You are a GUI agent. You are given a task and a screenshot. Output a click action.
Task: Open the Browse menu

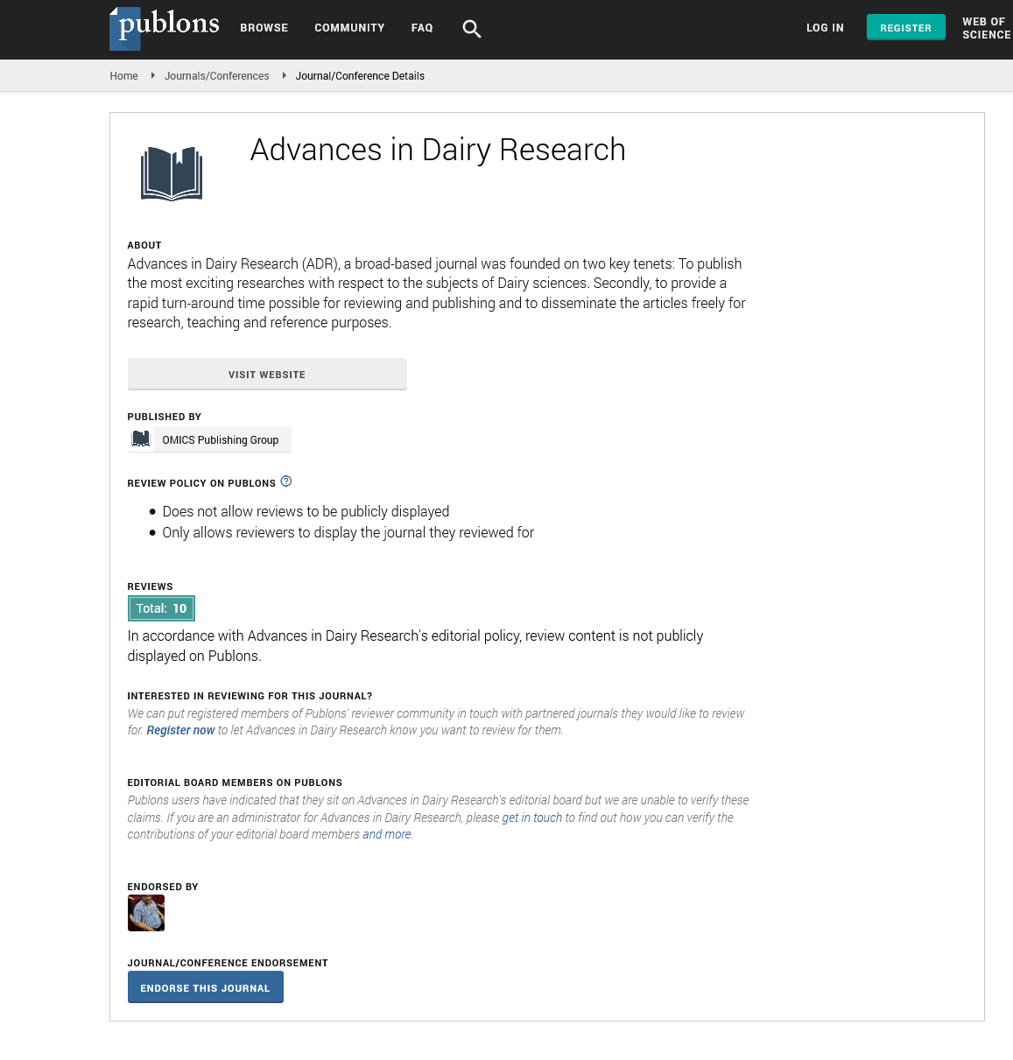click(264, 28)
